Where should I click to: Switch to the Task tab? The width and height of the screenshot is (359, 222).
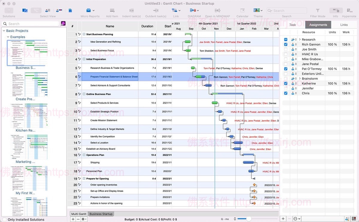click(292, 25)
